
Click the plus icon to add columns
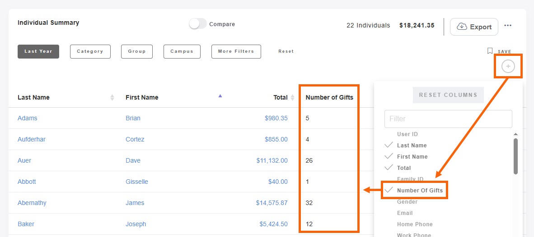508,67
